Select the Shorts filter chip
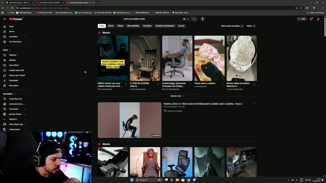 click(111, 26)
